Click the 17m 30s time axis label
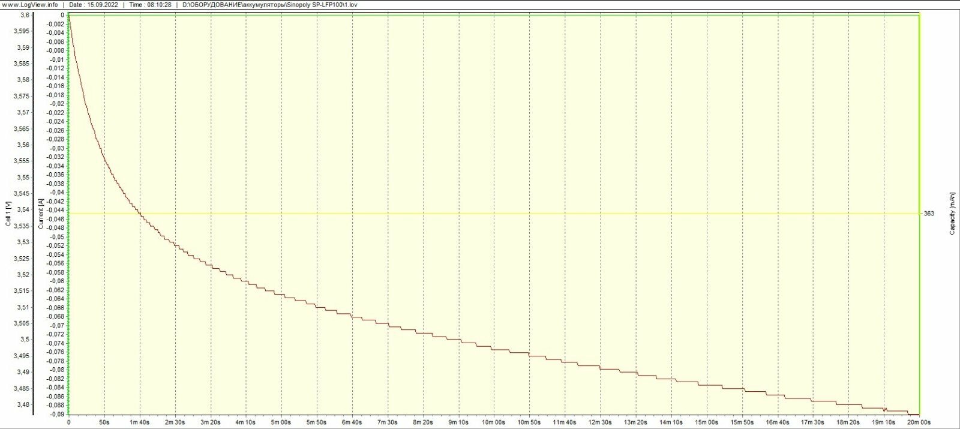The height and width of the screenshot is (429, 960). (813, 422)
